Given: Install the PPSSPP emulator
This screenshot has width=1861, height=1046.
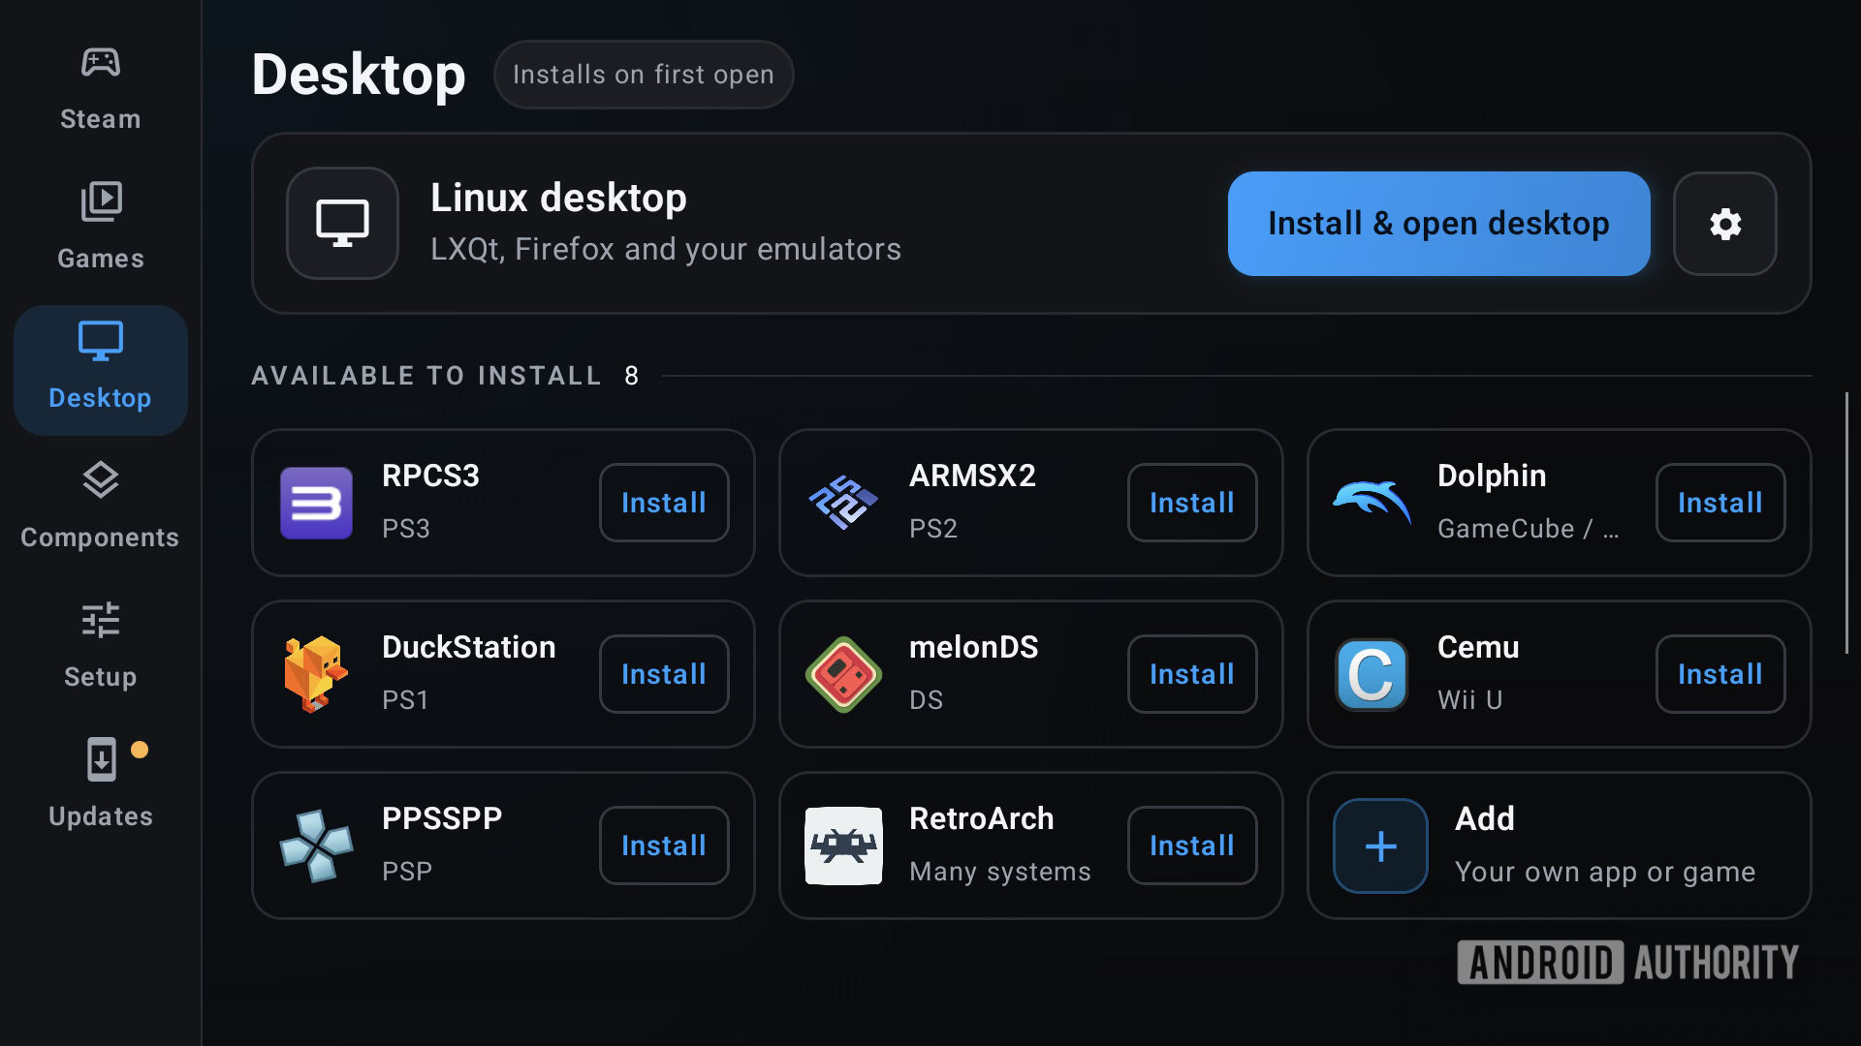Looking at the screenshot, I should pyautogui.click(x=664, y=846).
